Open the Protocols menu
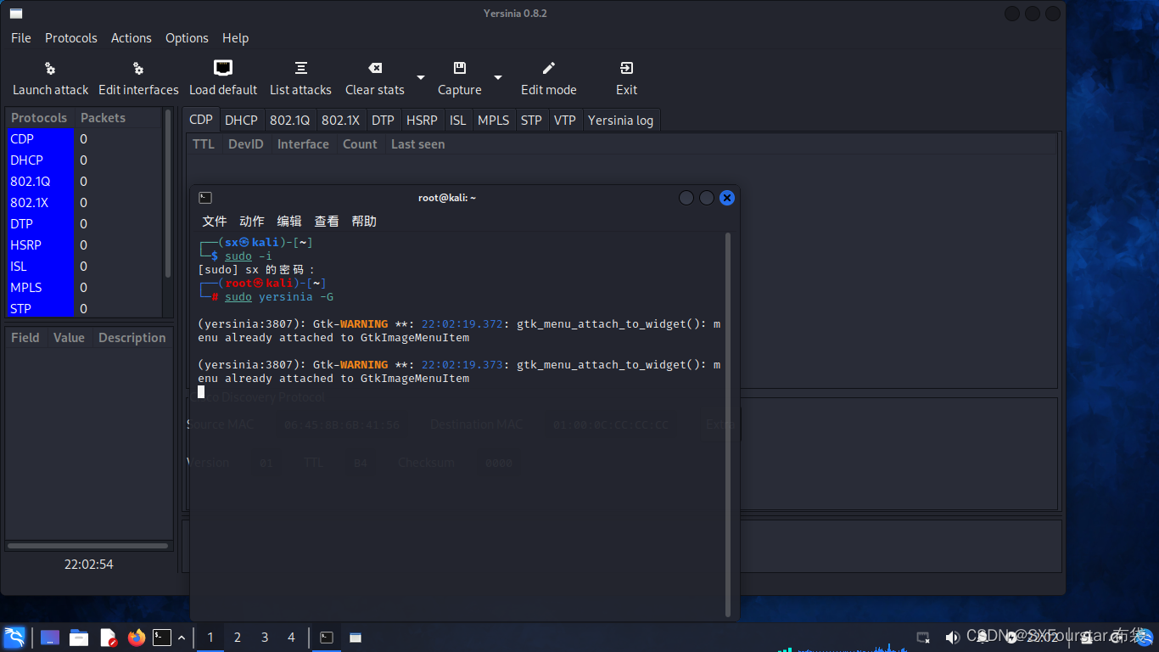Image resolution: width=1159 pixels, height=652 pixels. click(70, 37)
